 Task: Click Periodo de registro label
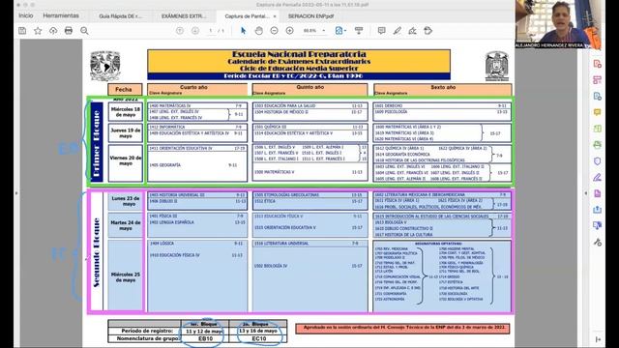click(147, 331)
